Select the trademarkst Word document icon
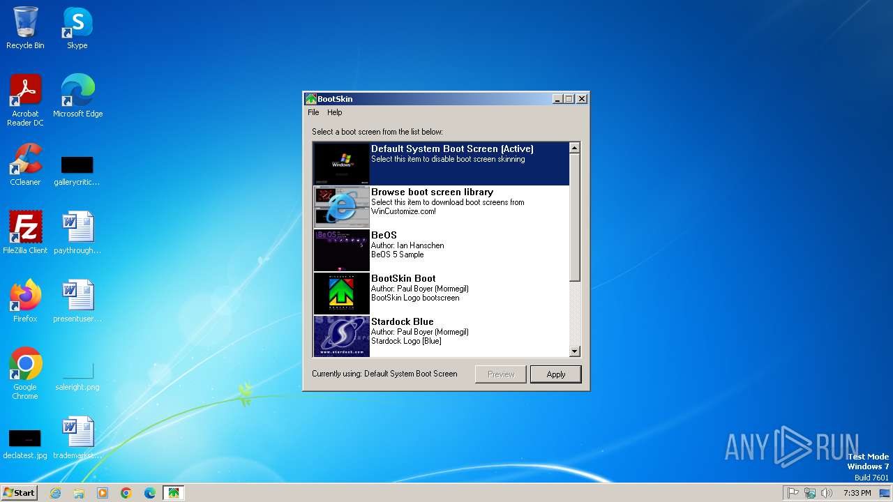The image size is (893, 502). click(77, 438)
